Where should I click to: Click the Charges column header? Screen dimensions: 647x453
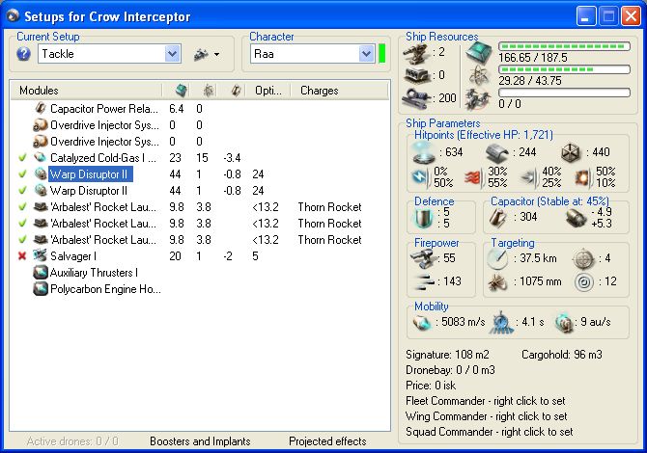319,91
